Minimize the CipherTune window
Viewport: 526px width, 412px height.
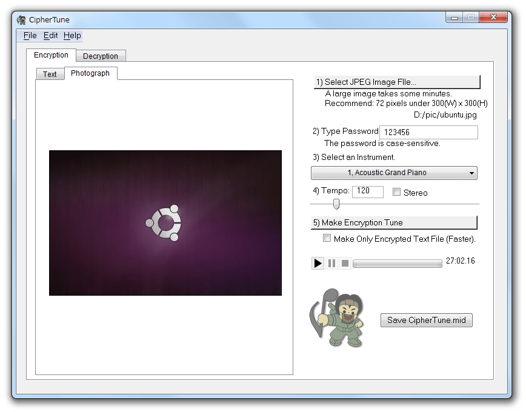coord(454,18)
